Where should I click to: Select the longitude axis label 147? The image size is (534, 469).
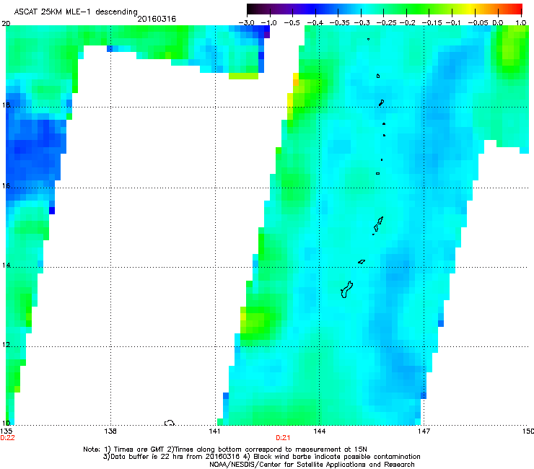coord(424,431)
